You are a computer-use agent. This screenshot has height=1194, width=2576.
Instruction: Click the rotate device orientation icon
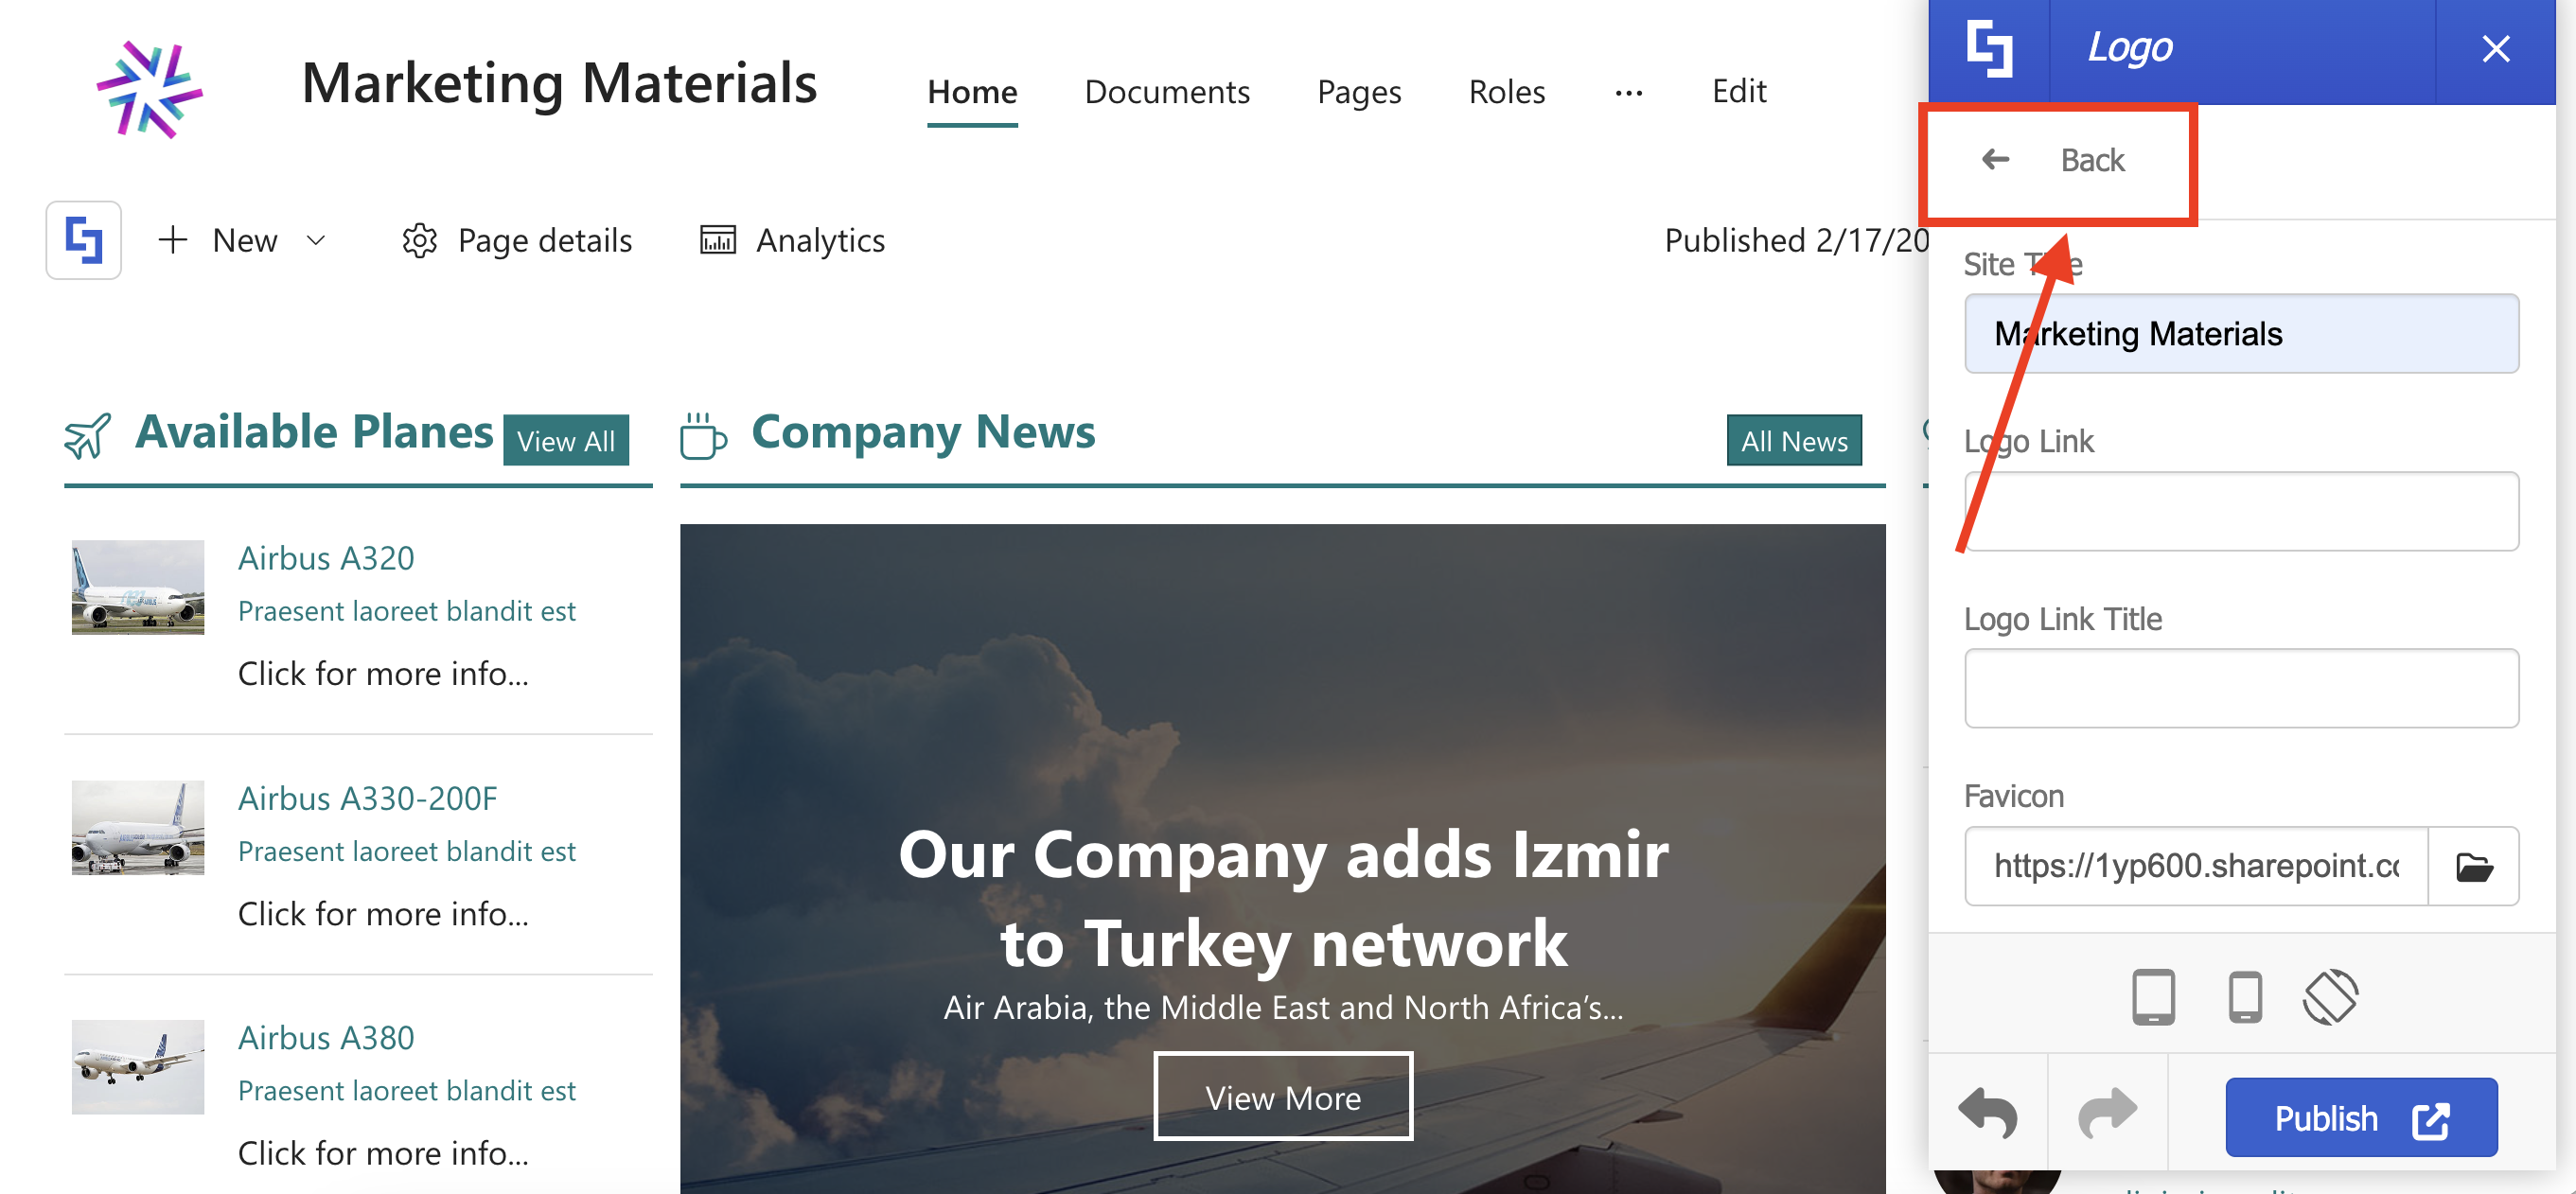click(2330, 996)
